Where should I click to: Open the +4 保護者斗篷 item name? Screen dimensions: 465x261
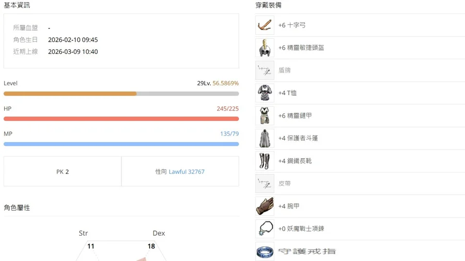point(298,139)
